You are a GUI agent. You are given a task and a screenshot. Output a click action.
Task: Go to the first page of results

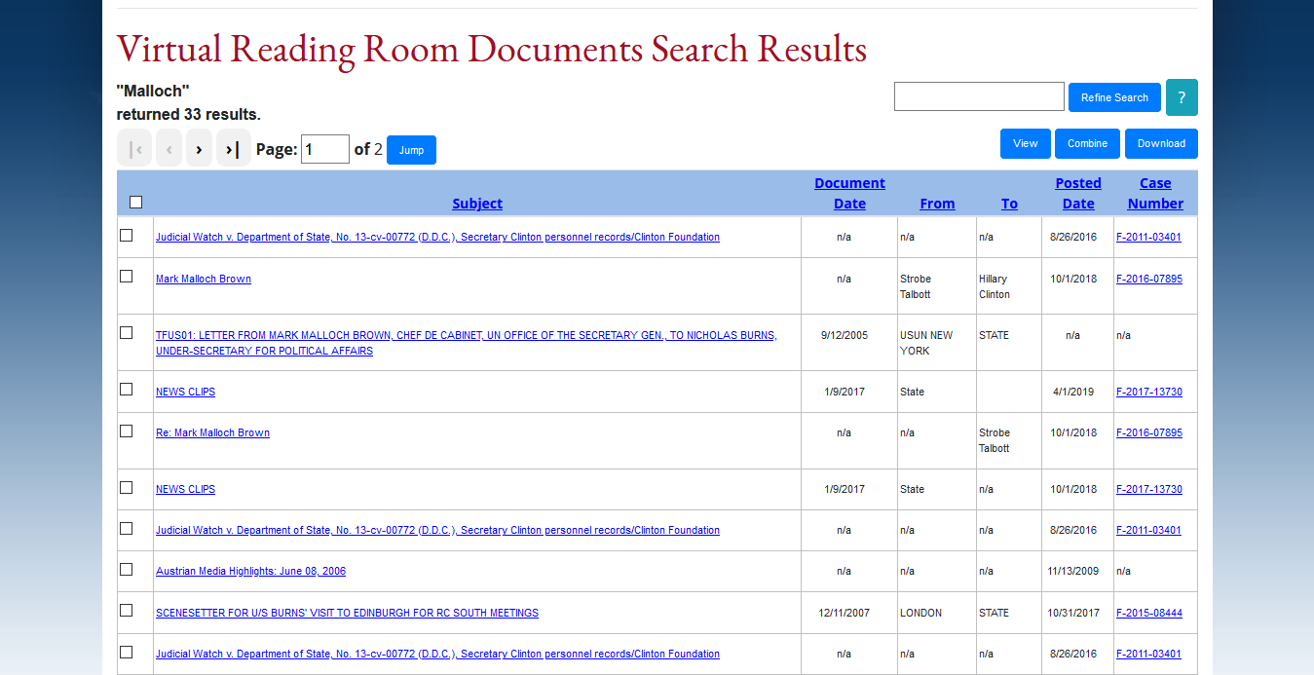[134, 149]
